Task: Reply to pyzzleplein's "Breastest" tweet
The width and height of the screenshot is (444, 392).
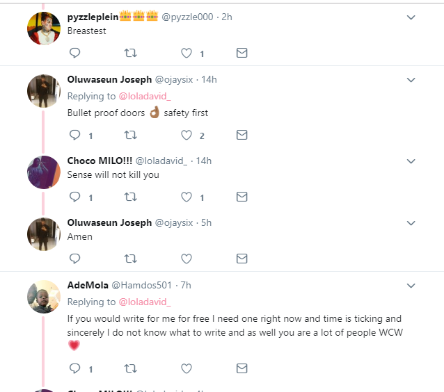Action: coord(75,53)
